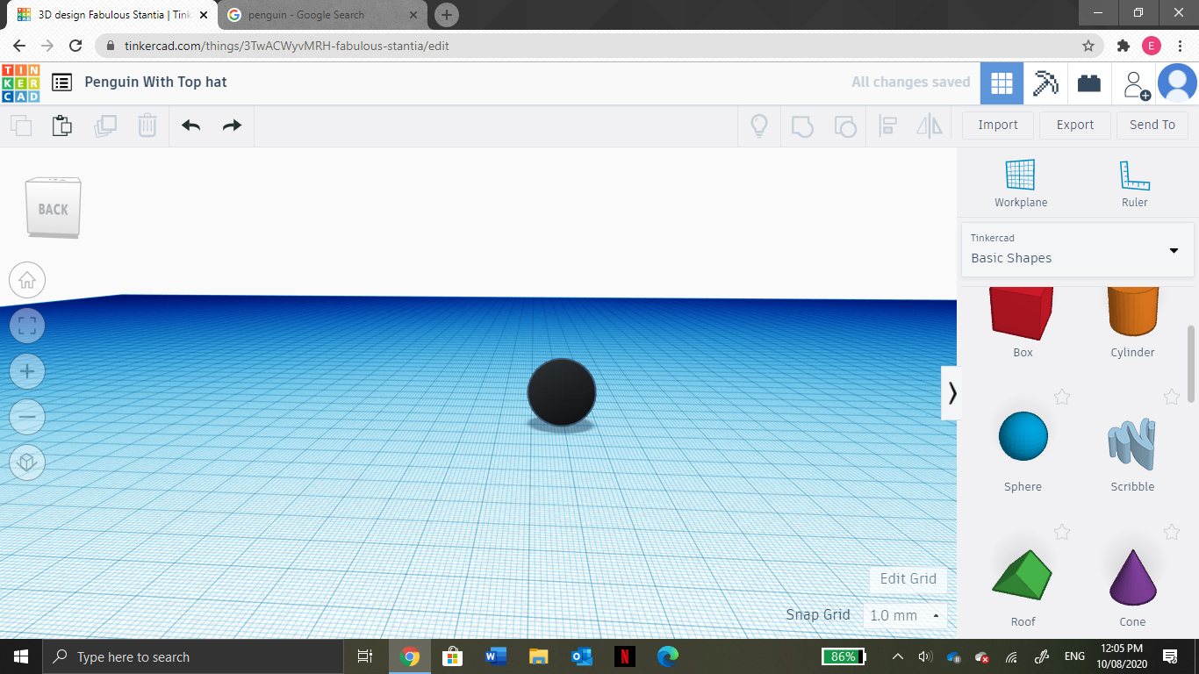Click the Export button

click(x=1074, y=125)
